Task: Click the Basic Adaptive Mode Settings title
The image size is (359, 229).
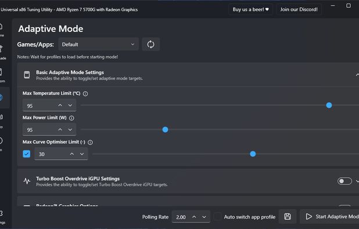Action: pyautogui.click(x=70, y=73)
